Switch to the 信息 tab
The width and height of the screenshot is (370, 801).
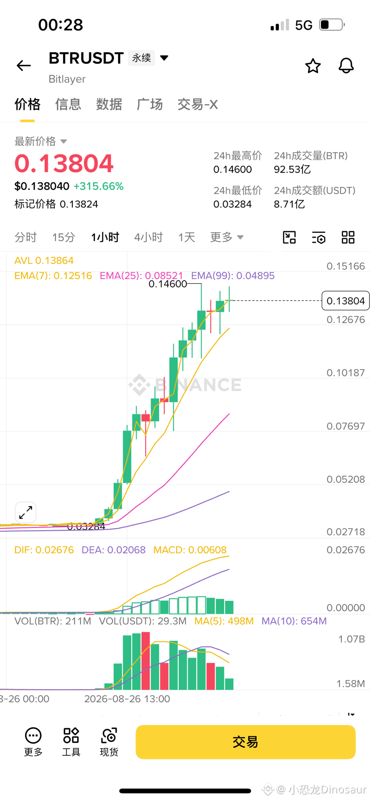click(x=68, y=105)
